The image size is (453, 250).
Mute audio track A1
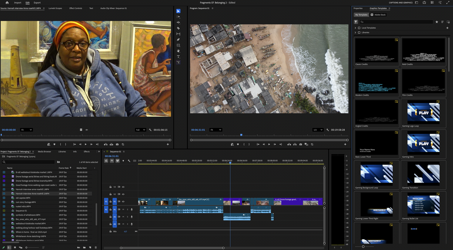point(123,209)
